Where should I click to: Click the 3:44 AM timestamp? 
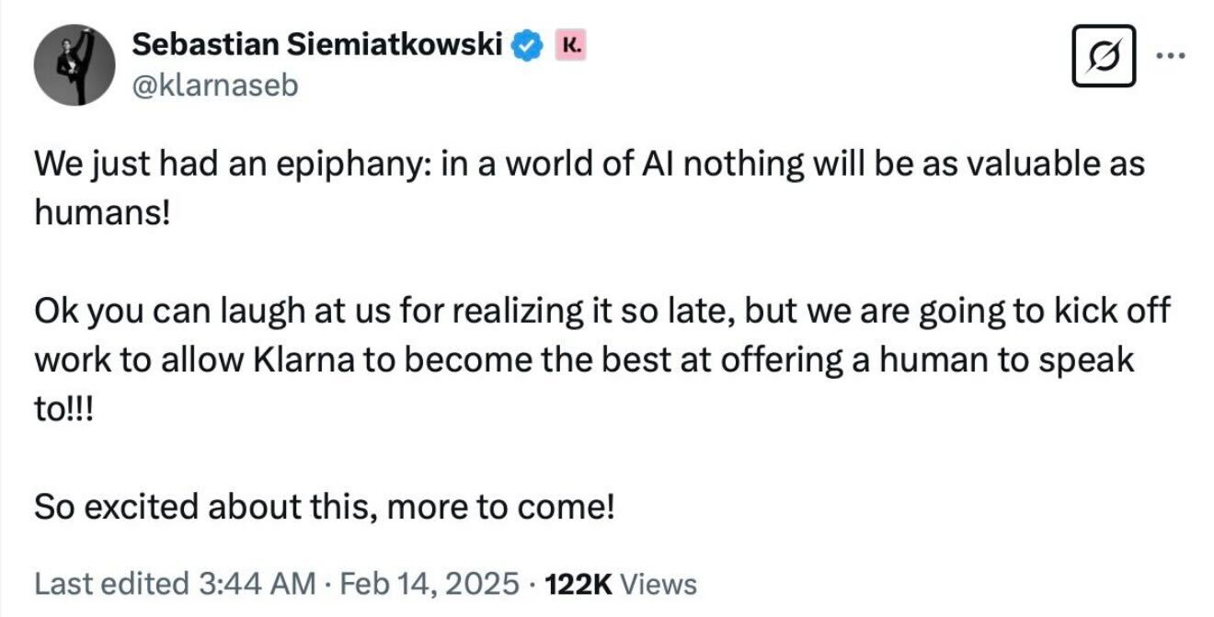(x=256, y=584)
